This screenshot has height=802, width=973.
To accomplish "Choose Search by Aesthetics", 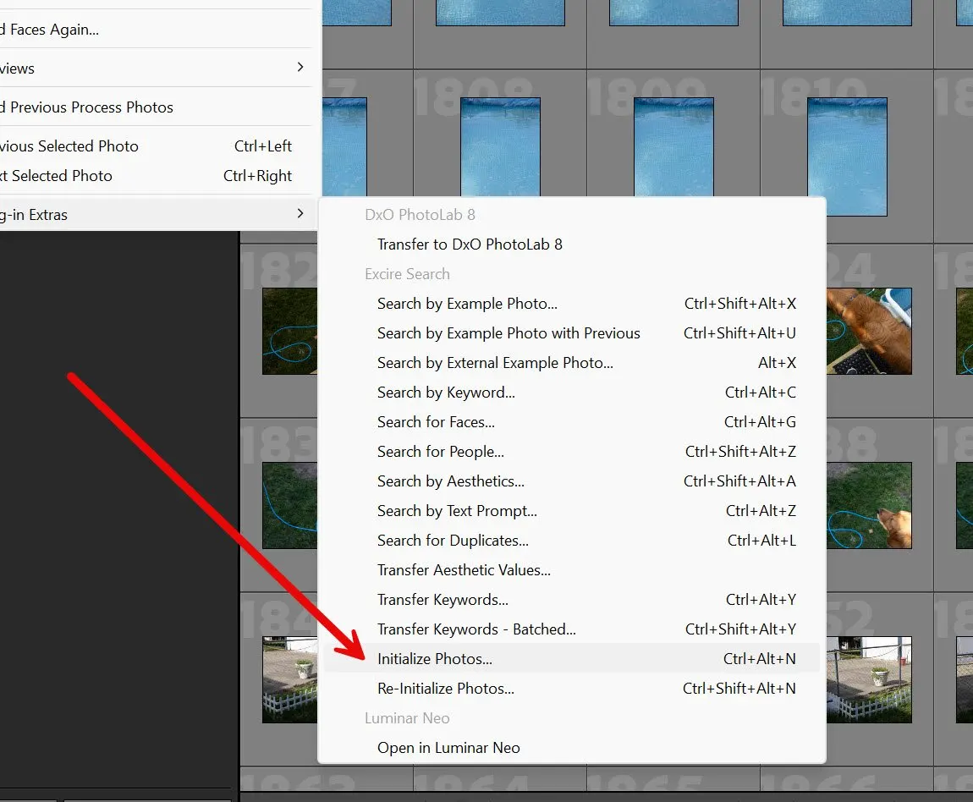I will point(451,481).
